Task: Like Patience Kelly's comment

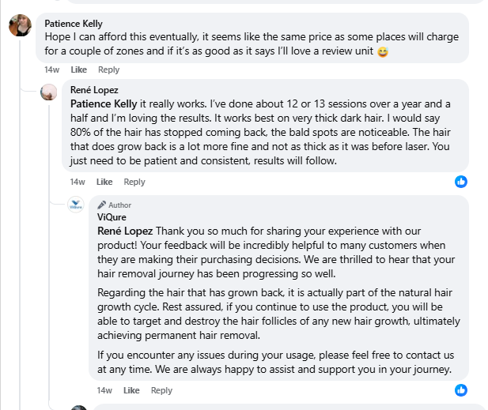Action: point(78,70)
